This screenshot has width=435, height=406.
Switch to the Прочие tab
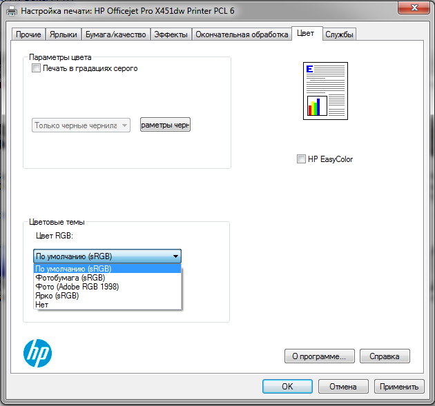(x=28, y=34)
